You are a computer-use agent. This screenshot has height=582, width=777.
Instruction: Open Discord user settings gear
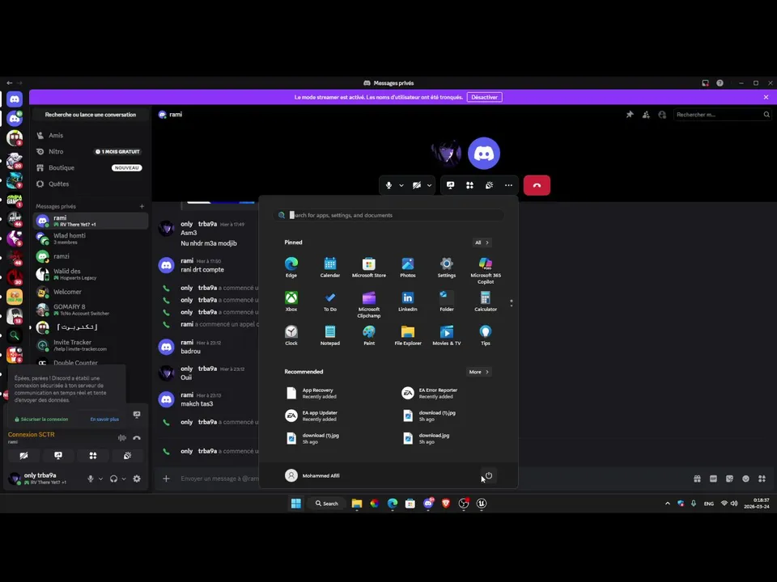coord(137,479)
